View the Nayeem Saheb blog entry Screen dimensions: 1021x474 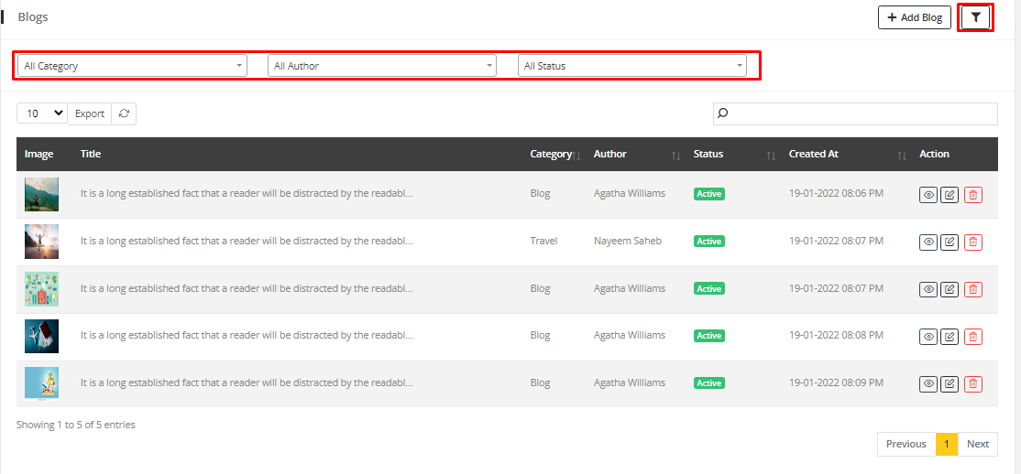pos(928,242)
